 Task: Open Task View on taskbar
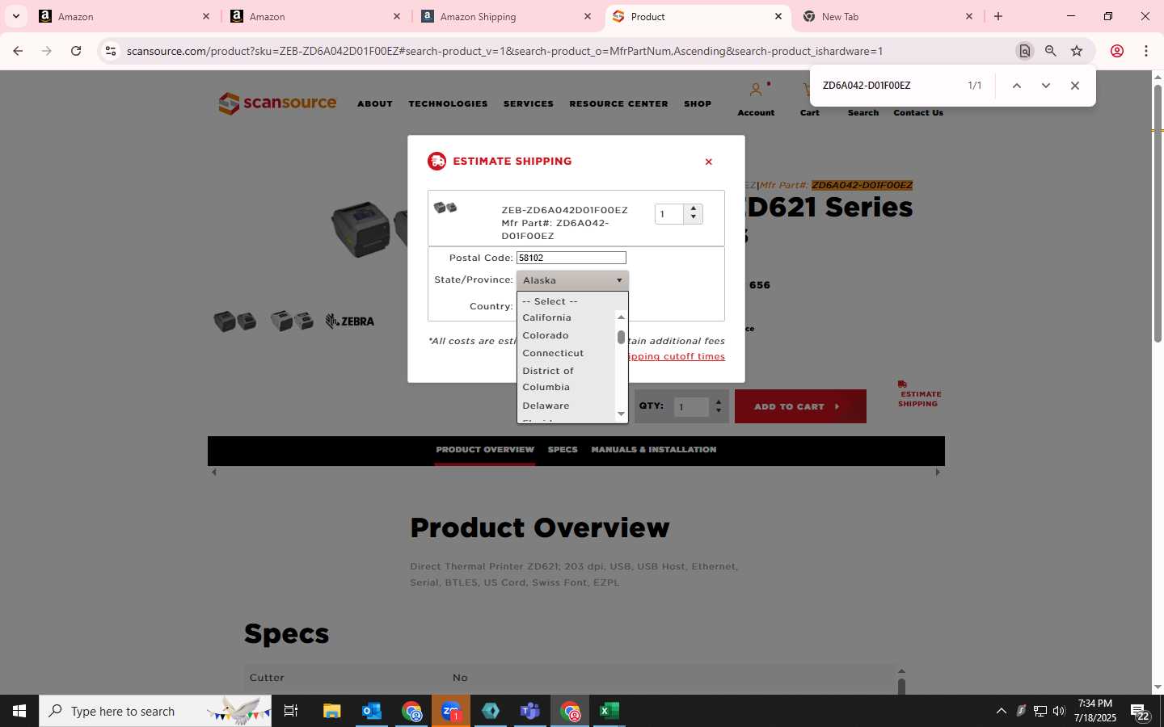click(291, 711)
